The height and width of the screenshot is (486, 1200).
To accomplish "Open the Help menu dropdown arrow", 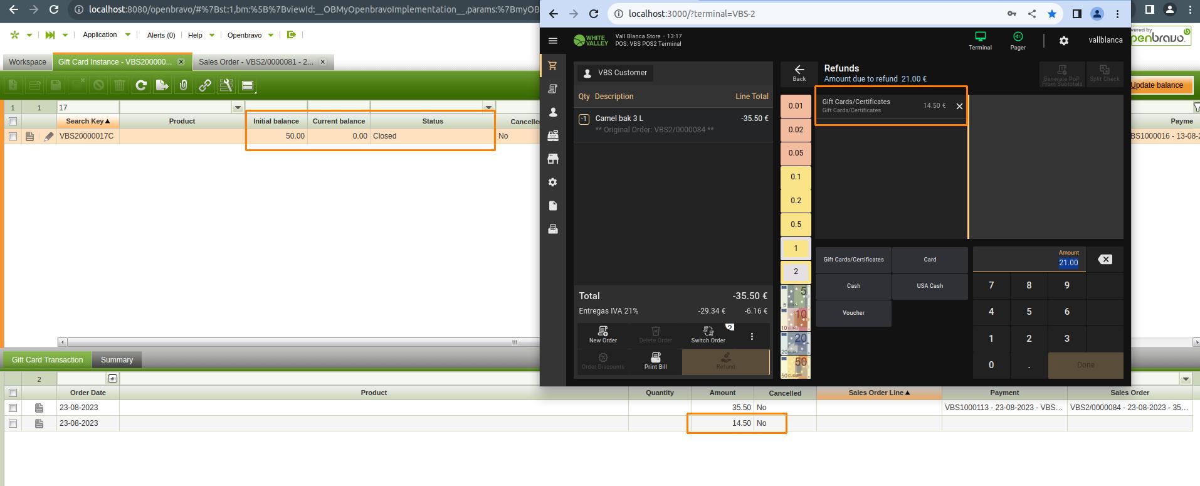I will pyautogui.click(x=211, y=34).
